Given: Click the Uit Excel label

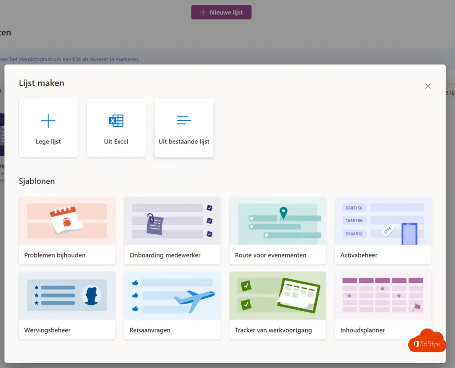Looking at the screenshot, I should [x=116, y=142].
